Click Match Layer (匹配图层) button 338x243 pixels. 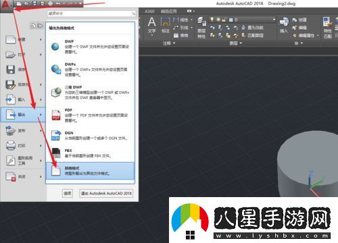(252, 36)
